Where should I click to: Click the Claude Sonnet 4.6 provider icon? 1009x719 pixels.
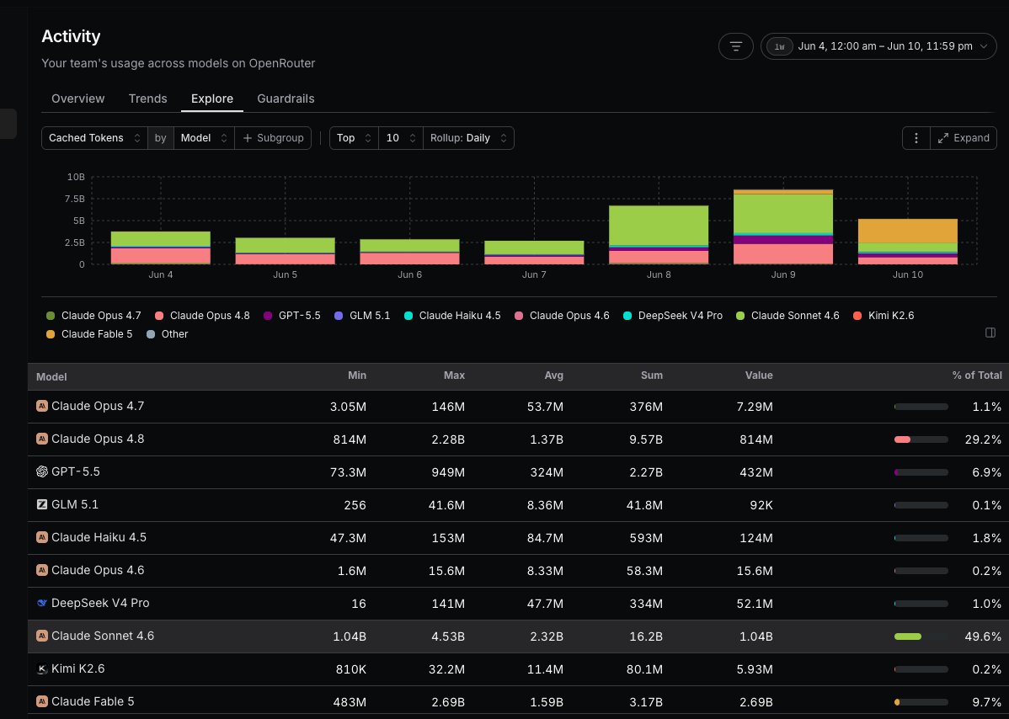tap(42, 636)
